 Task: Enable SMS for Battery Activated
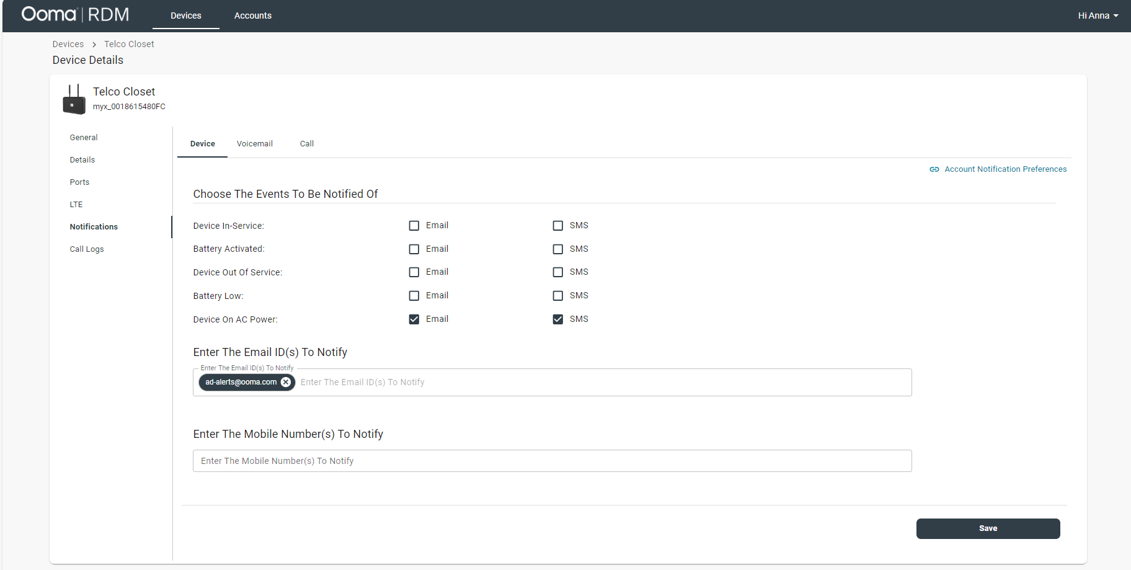tap(558, 249)
